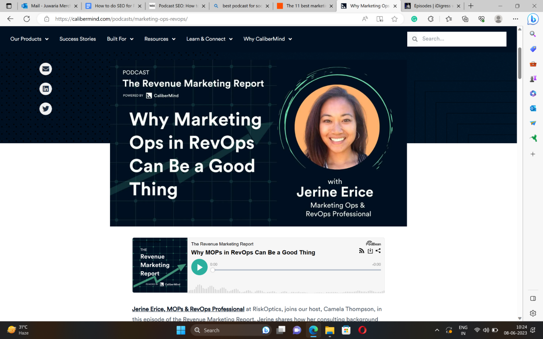The image size is (543, 339).
Task: Open the Grammarly extension icon
Action: (414, 19)
